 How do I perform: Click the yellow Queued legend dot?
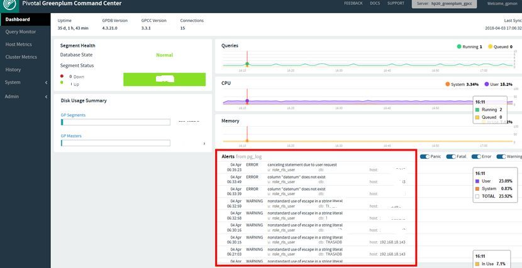(490, 46)
